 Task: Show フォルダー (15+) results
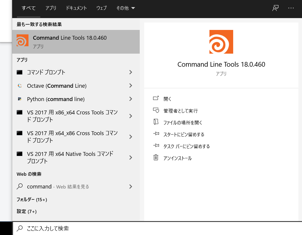[32, 199]
